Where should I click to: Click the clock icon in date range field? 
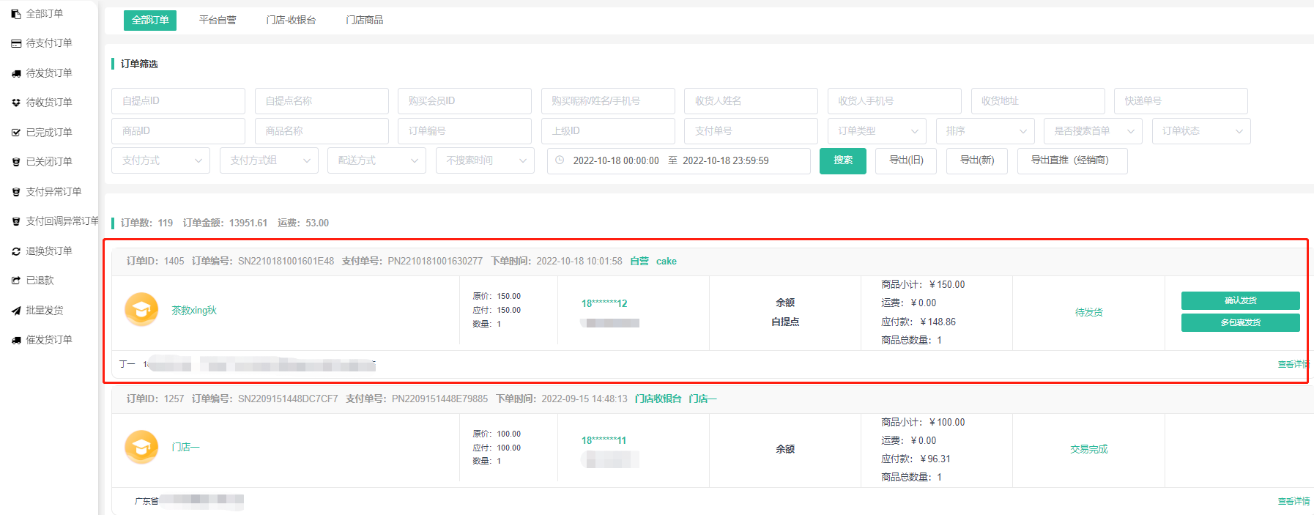pos(560,160)
